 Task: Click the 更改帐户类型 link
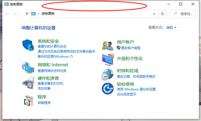pos(131,48)
